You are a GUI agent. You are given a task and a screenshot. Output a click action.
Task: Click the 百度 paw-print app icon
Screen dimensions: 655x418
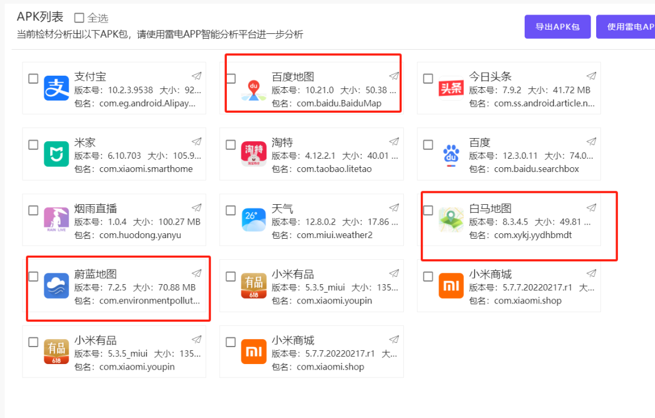tap(451, 155)
